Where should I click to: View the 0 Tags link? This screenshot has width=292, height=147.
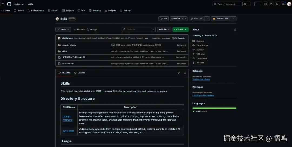92,29
